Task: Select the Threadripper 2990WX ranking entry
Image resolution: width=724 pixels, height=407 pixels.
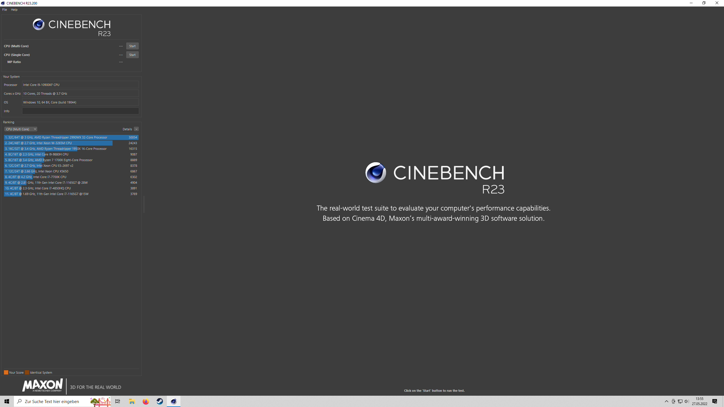Action: 71,137
